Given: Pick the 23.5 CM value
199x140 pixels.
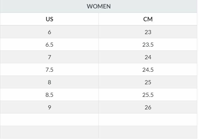Looking at the screenshot, I should (148, 44).
